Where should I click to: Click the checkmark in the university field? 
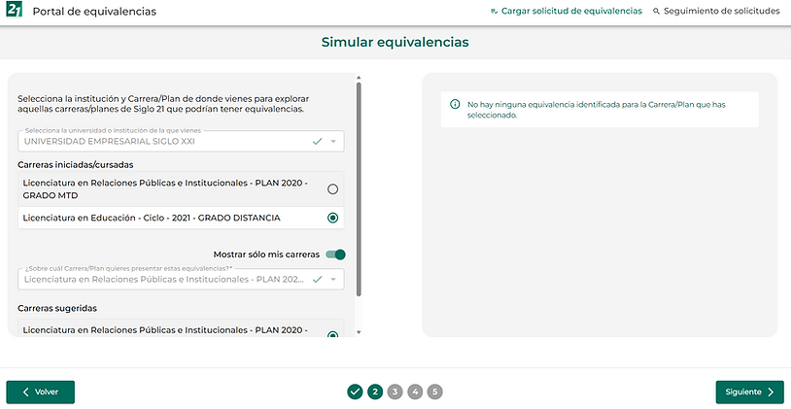click(317, 142)
